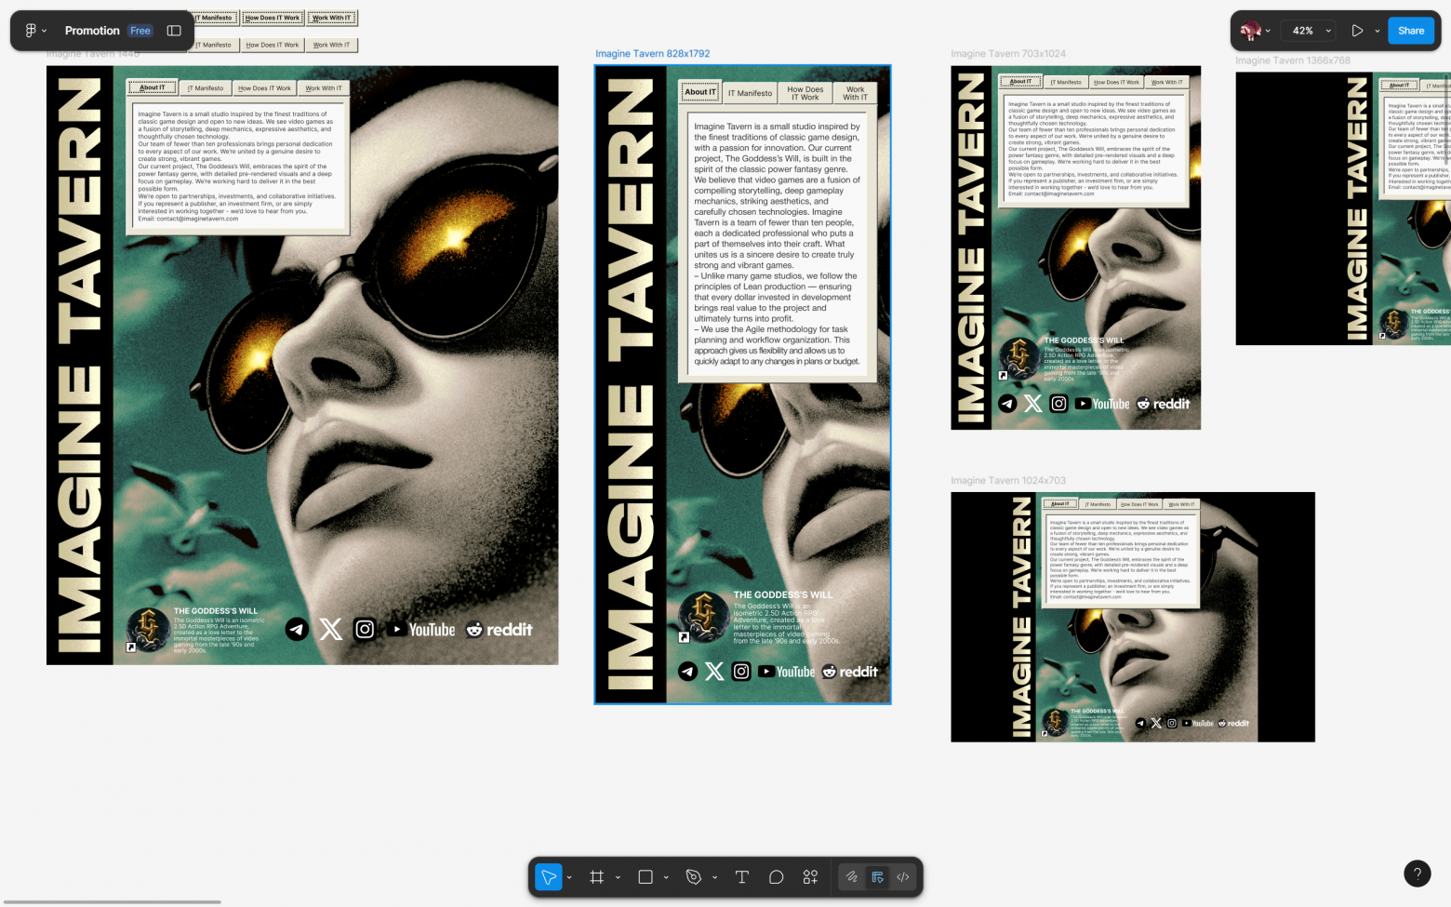Pick YouTube logo in the 703x1024 frame
The height and width of the screenshot is (907, 1451).
click(x=1102, y=404)
